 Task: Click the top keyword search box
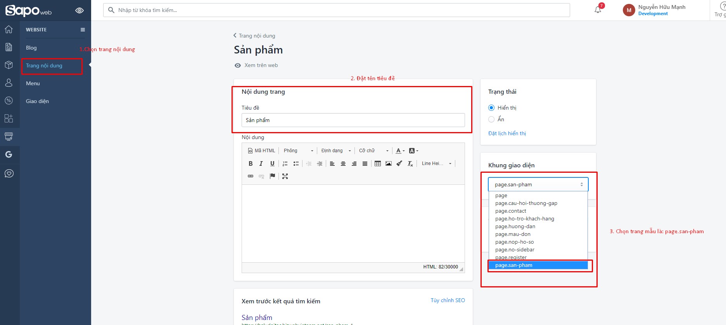tap(337, 10)
